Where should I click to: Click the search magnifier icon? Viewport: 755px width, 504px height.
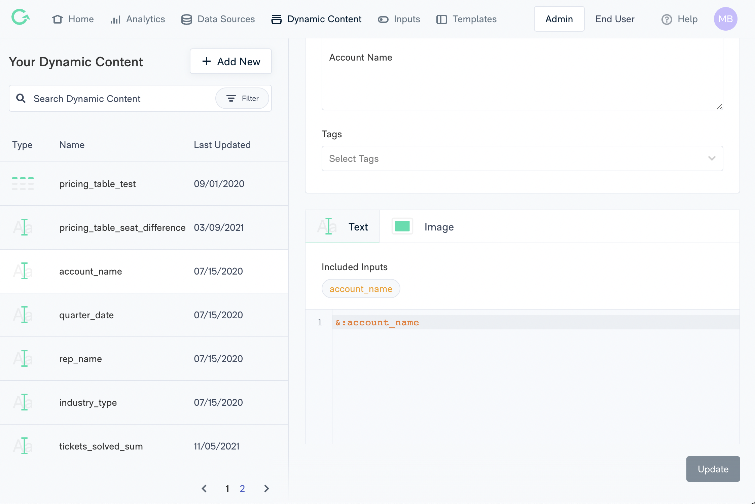pyautogui.click(x=21, y=98)
